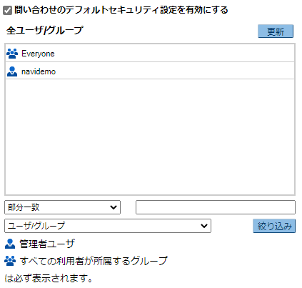302x288 pixels.
Task: Select the Everyone row in the list
Action: 150,53
